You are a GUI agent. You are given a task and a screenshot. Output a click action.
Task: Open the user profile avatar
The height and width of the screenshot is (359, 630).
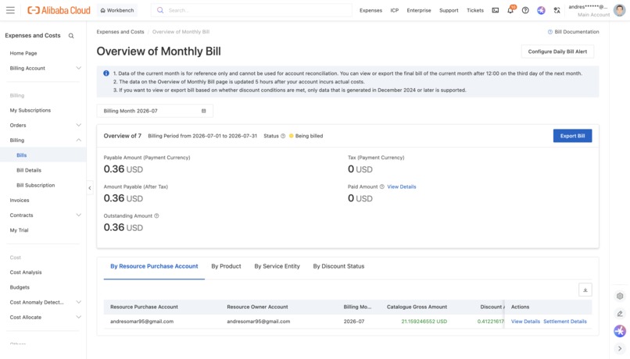click(619, 10)
